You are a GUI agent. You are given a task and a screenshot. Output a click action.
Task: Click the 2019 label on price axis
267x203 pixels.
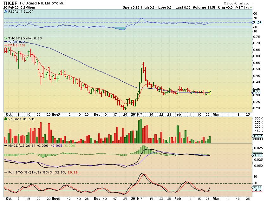pyautogui.click(x=135, y=114)
